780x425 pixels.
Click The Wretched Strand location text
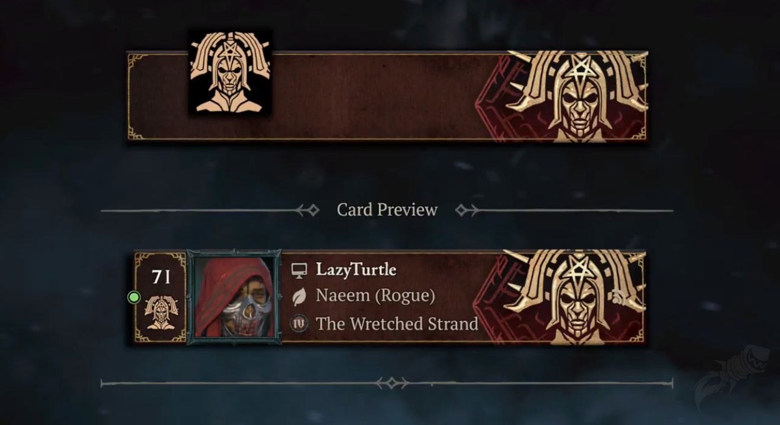pos(397,324)
